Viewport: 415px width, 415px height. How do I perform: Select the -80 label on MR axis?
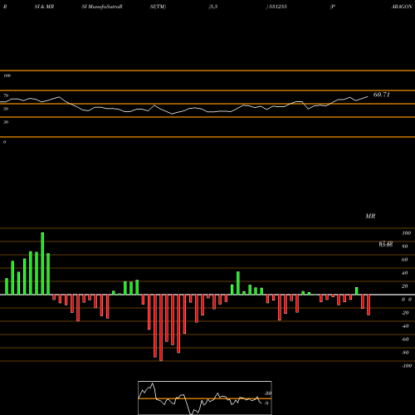(x=405, y=353)
